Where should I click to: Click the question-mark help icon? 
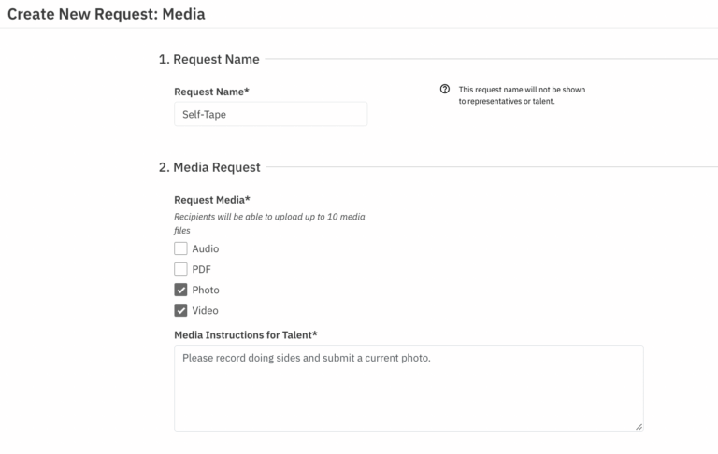(x=445, y=89)
